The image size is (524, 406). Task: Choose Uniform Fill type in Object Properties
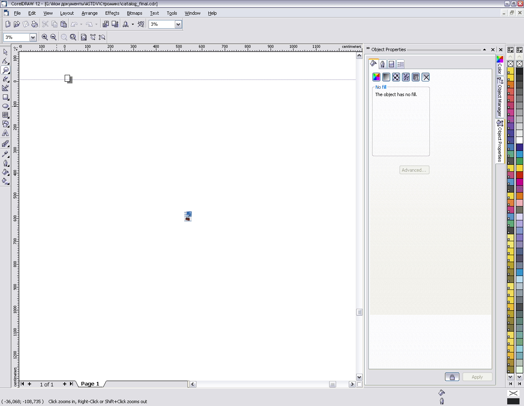[376, 77]
